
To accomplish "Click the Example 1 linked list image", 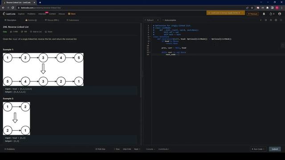I will pos(43,69).
